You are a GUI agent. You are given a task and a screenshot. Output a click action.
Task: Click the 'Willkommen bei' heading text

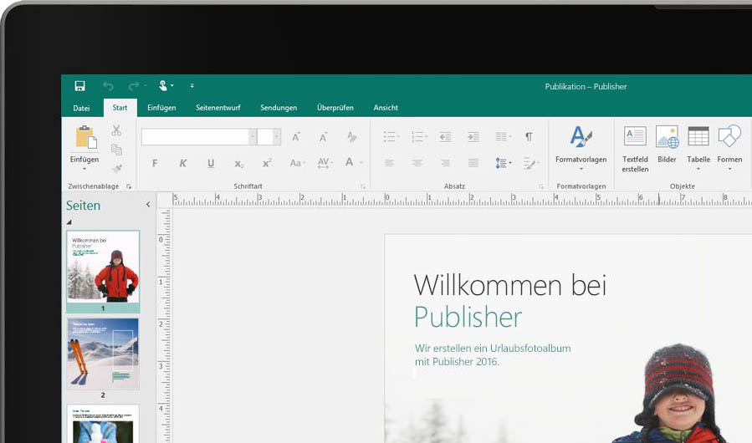pos(510,285)
